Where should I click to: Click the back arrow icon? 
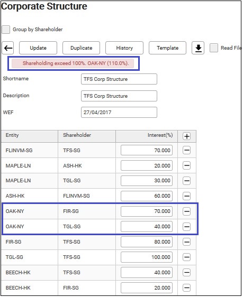click(8, 48)
